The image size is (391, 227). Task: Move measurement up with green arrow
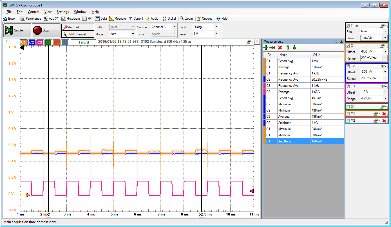(x=288, y=47)
